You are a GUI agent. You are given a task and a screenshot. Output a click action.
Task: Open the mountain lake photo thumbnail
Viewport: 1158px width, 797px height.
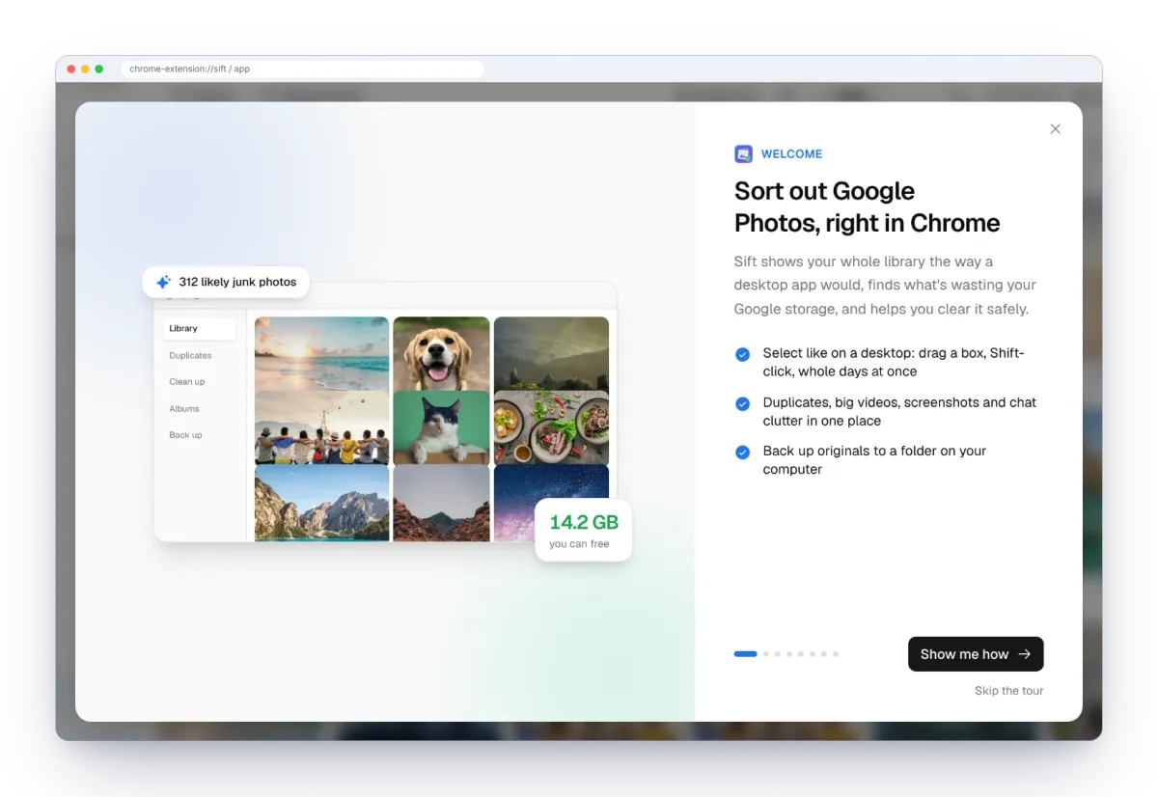point(321,503)
